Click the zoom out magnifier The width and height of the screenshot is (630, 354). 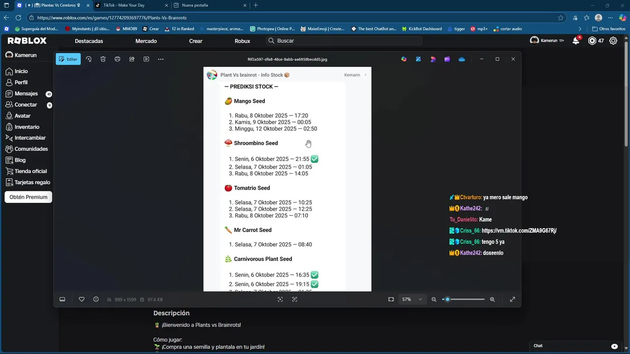[x=434, y=299]
